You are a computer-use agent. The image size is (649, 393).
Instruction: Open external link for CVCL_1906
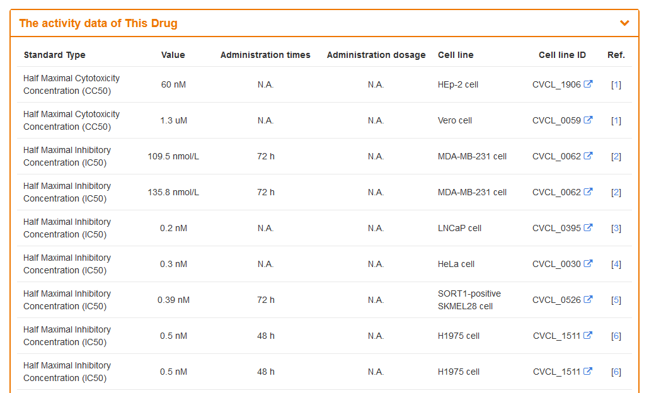coord(588,84)
